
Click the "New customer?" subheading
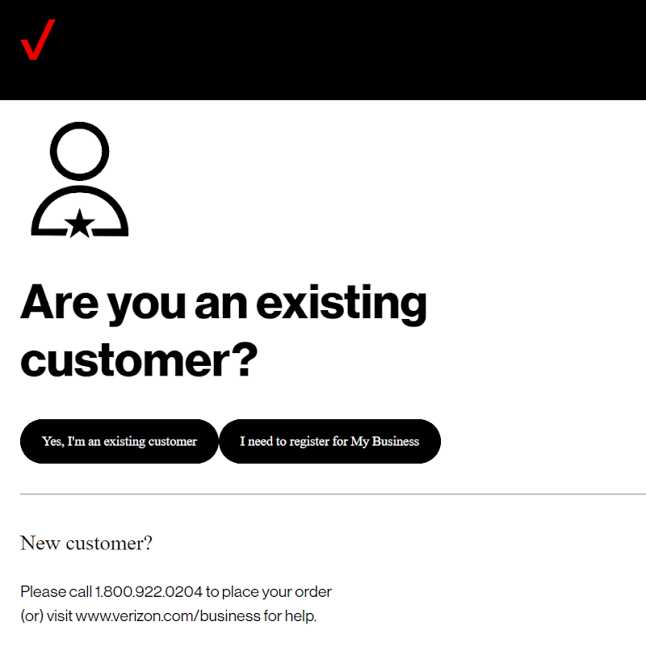coord(86,543)
